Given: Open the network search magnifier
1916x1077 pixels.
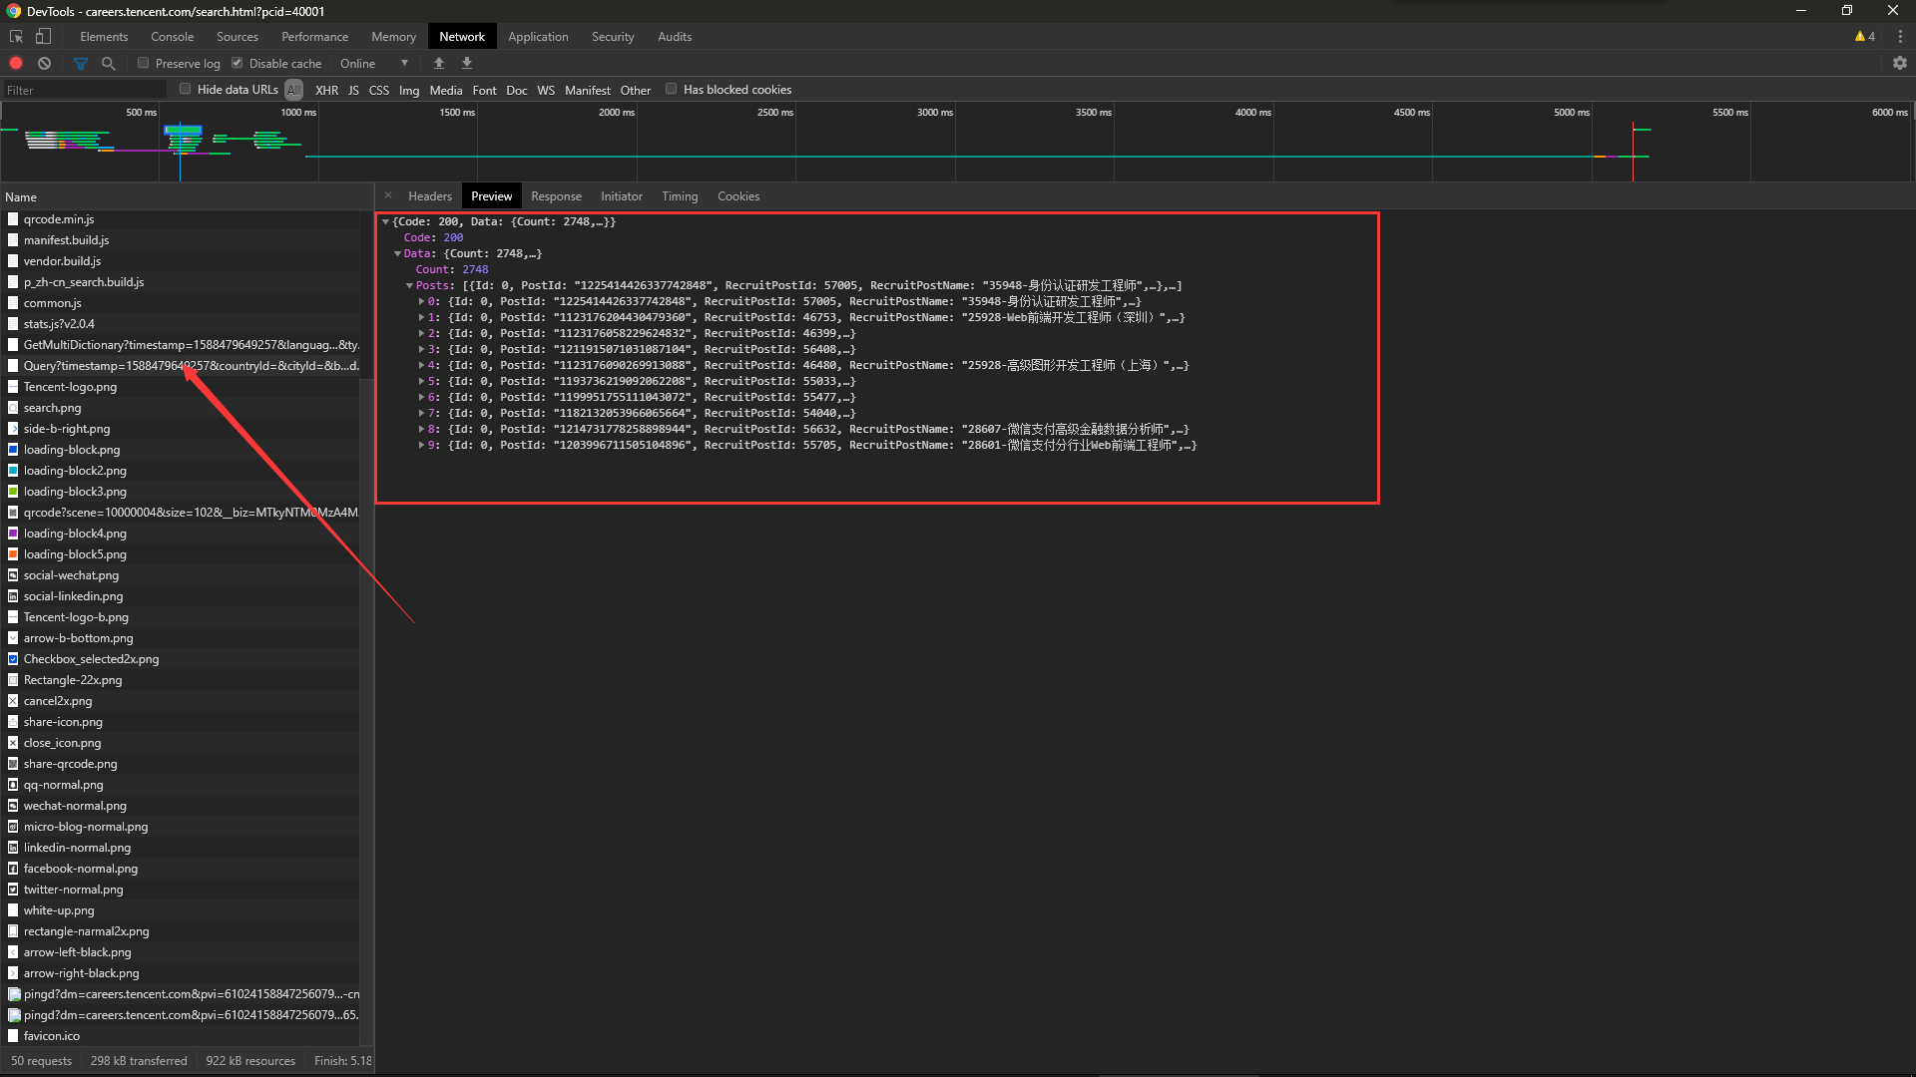Looking at the screenshot, I should pos(108,63).
